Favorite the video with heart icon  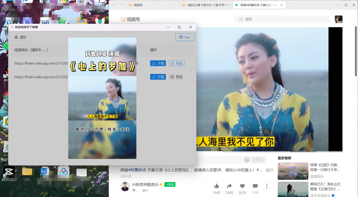(x=242, y=186)
